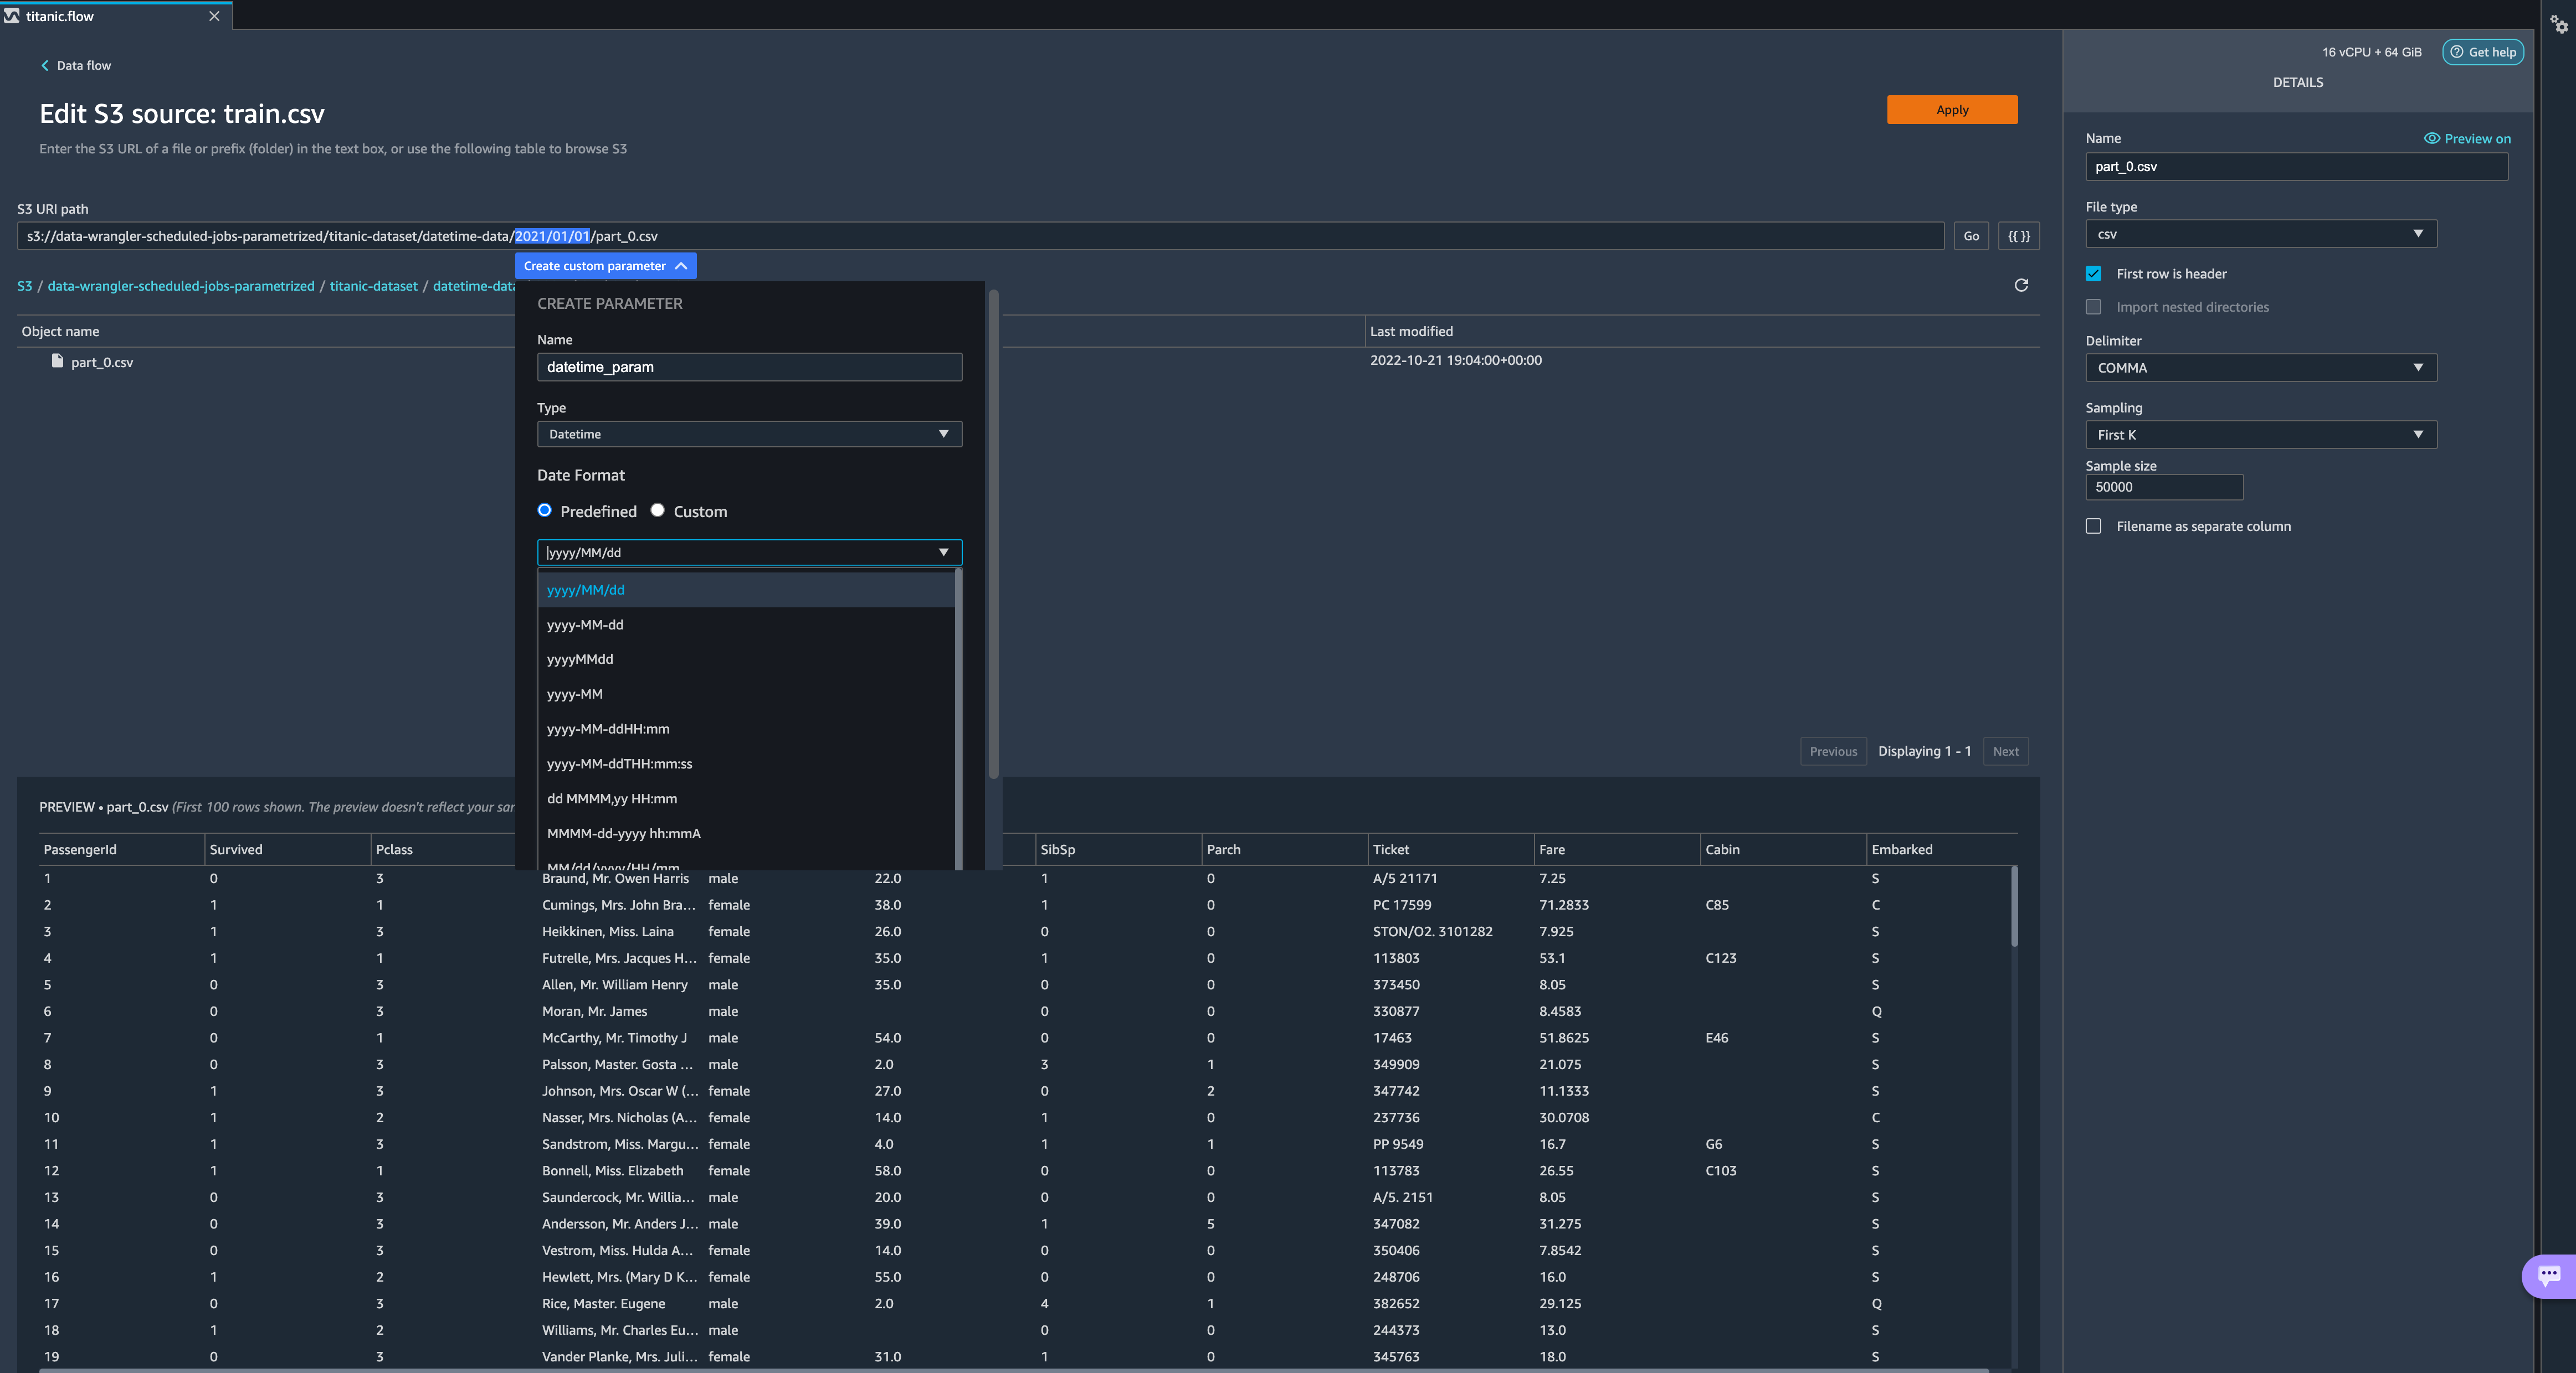The height and width of the screenshot is (1373, 2576).
Task: Expand the Delimiter COMMA dropdown
Action: pos(2260,368)
